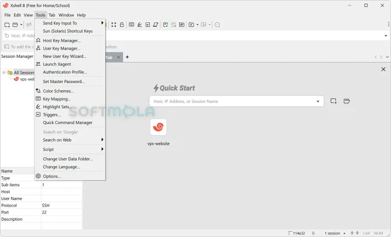This screenshot has height=237, width=391.
Task: Open the Tab menu in the menu bar
Action: pyautogui.click(x=52, y=15)
